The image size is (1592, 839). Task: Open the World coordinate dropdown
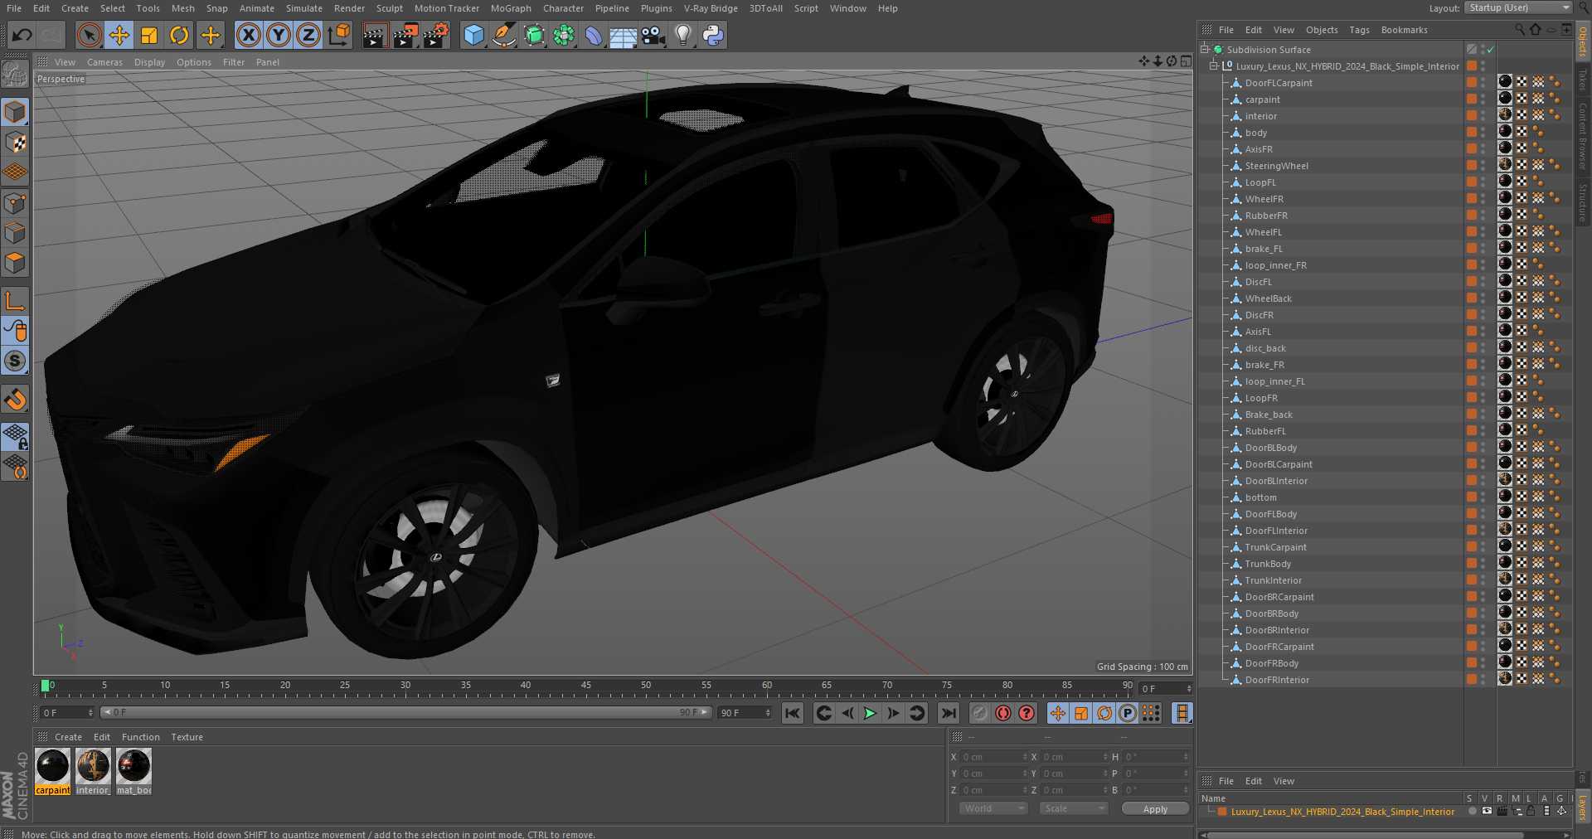(993, 808)
